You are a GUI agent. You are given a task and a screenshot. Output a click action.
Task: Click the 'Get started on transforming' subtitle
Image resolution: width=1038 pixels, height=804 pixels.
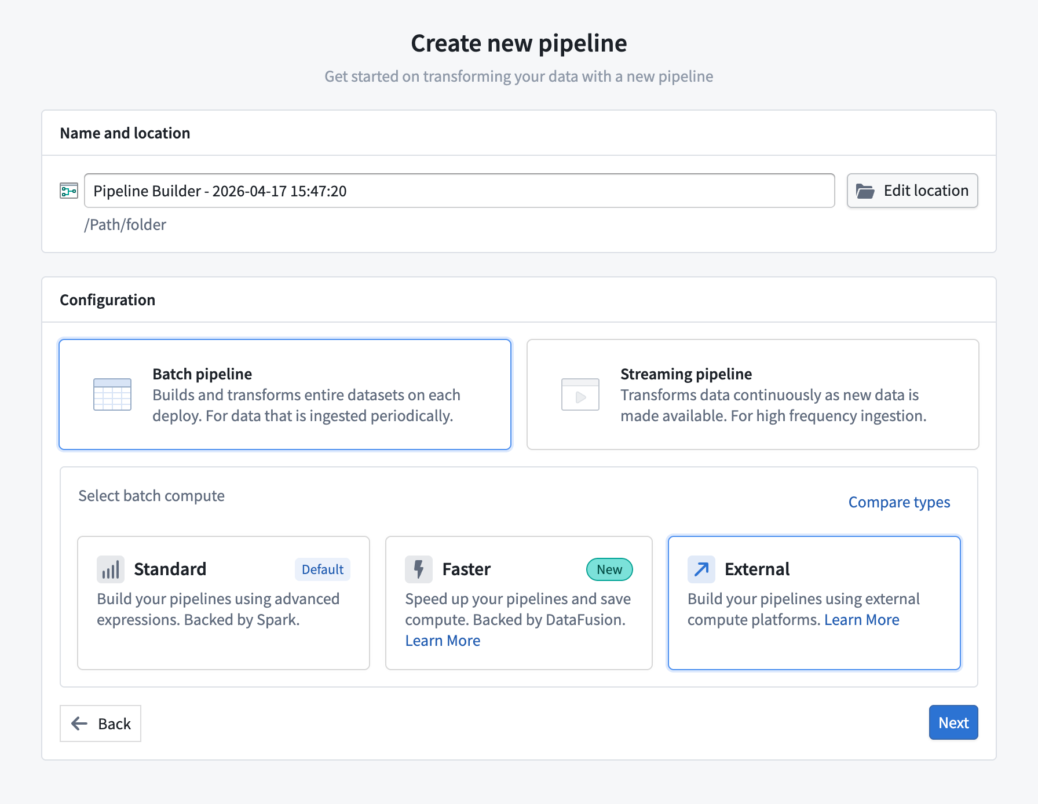[519, 76]
